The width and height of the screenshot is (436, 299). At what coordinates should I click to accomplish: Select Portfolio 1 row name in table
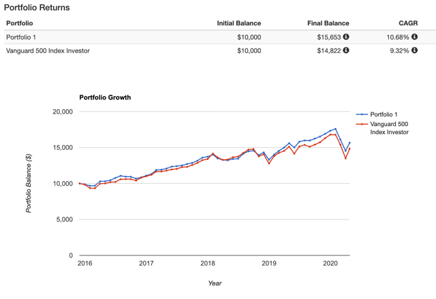pyautogui.click(x=22, y=37)
